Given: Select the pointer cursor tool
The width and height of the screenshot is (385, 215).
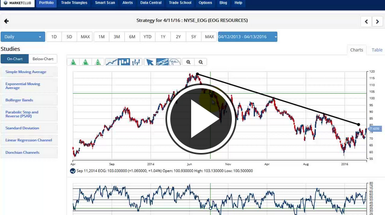Looking at the screenshot, I should coord(150,62).
